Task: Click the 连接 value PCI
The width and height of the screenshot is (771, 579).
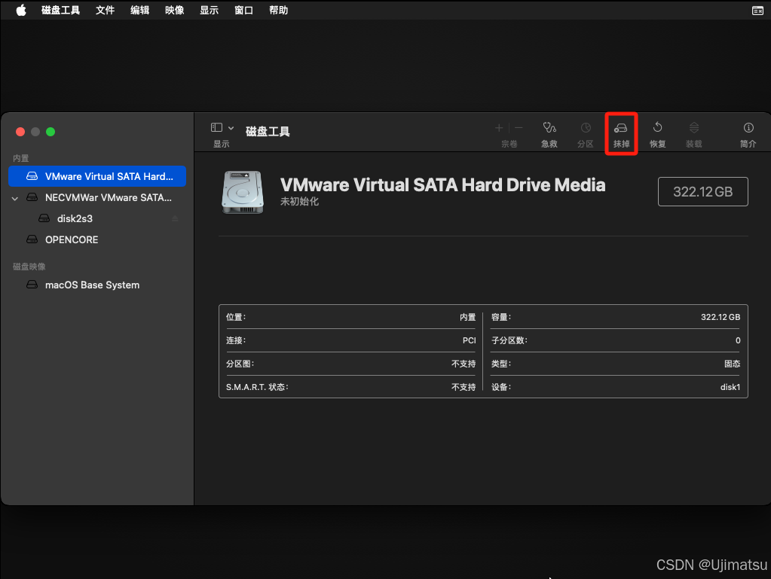Action: [x=469, y=340]
